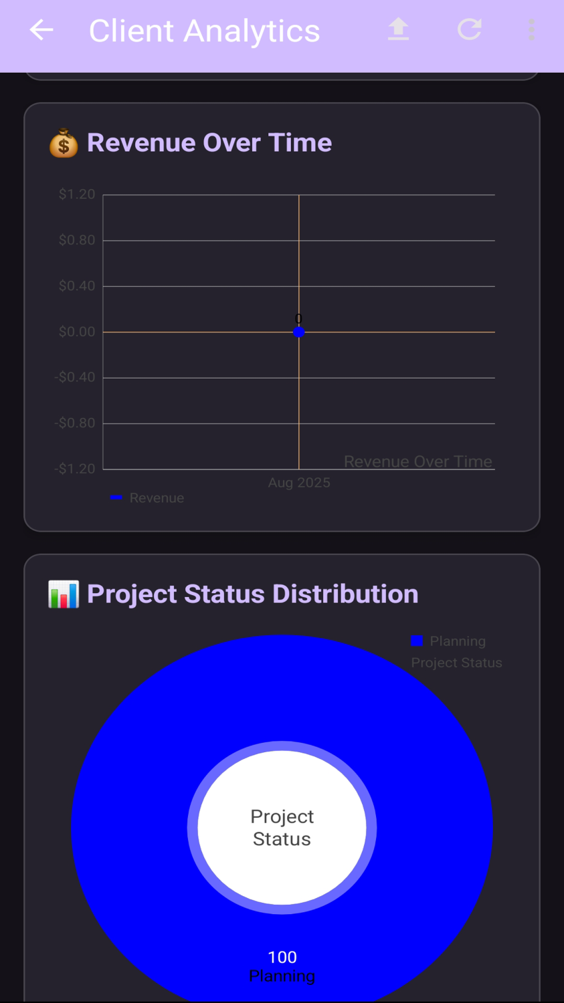Click the Aug 2025 axis label
564x1003 pixels.
299,483
